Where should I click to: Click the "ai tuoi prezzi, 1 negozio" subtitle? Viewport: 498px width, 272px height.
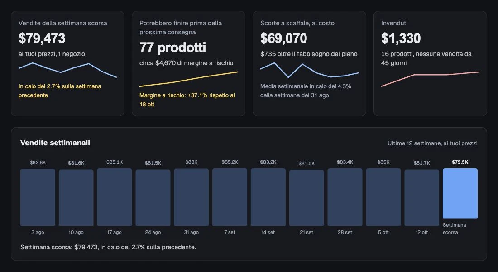(x=52, y=54)
